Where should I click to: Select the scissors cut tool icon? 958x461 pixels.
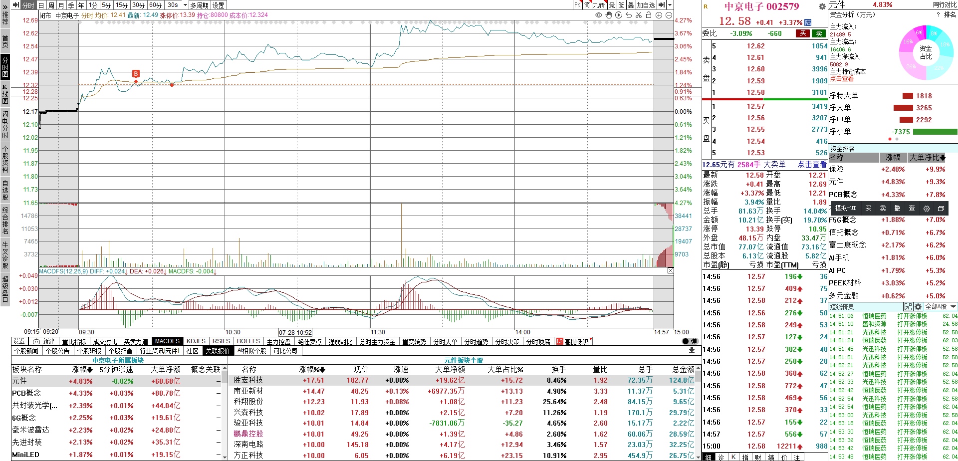639,15
